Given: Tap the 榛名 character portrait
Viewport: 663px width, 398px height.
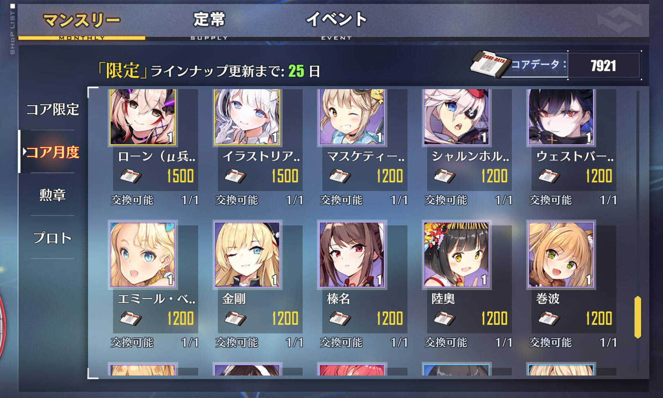Looking at the screenshot, I should click(352, 254).
